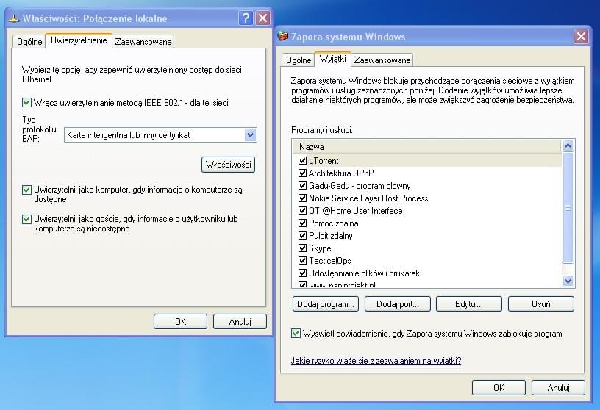The width and height of the screenshot is (600, 410).
Task: Select Architektura UPnP entry text
Action: coord(341,173)
